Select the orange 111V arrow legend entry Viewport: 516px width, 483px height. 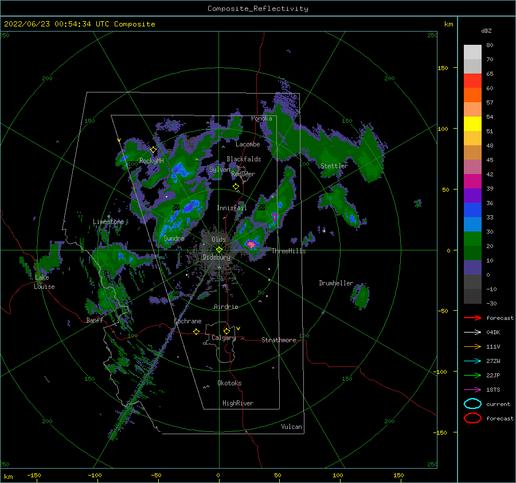[x=472, y=346]
